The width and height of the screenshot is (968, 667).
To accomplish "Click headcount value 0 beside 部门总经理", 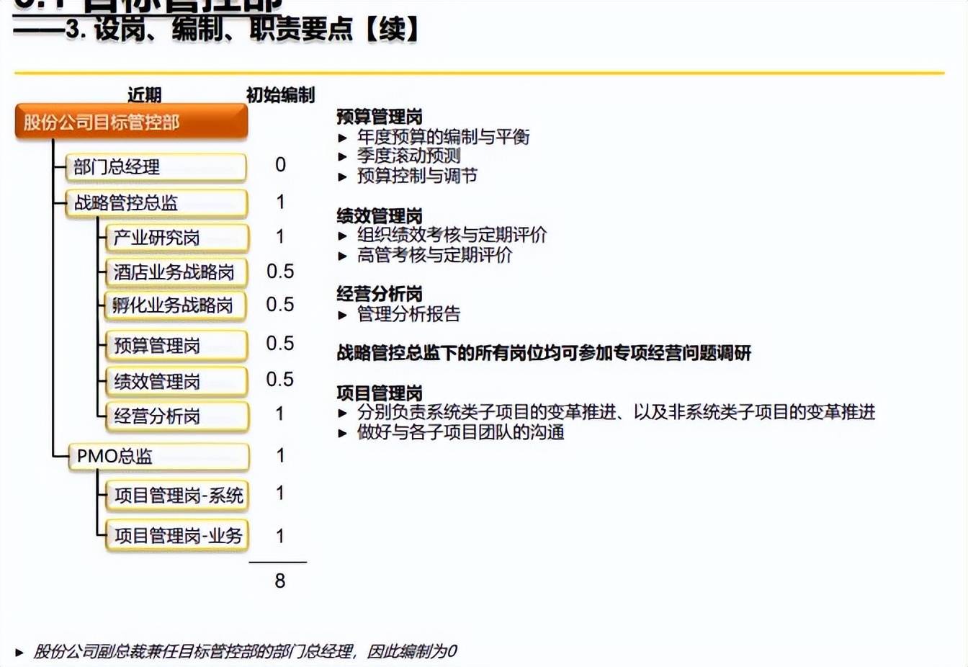I will (280, 165).
